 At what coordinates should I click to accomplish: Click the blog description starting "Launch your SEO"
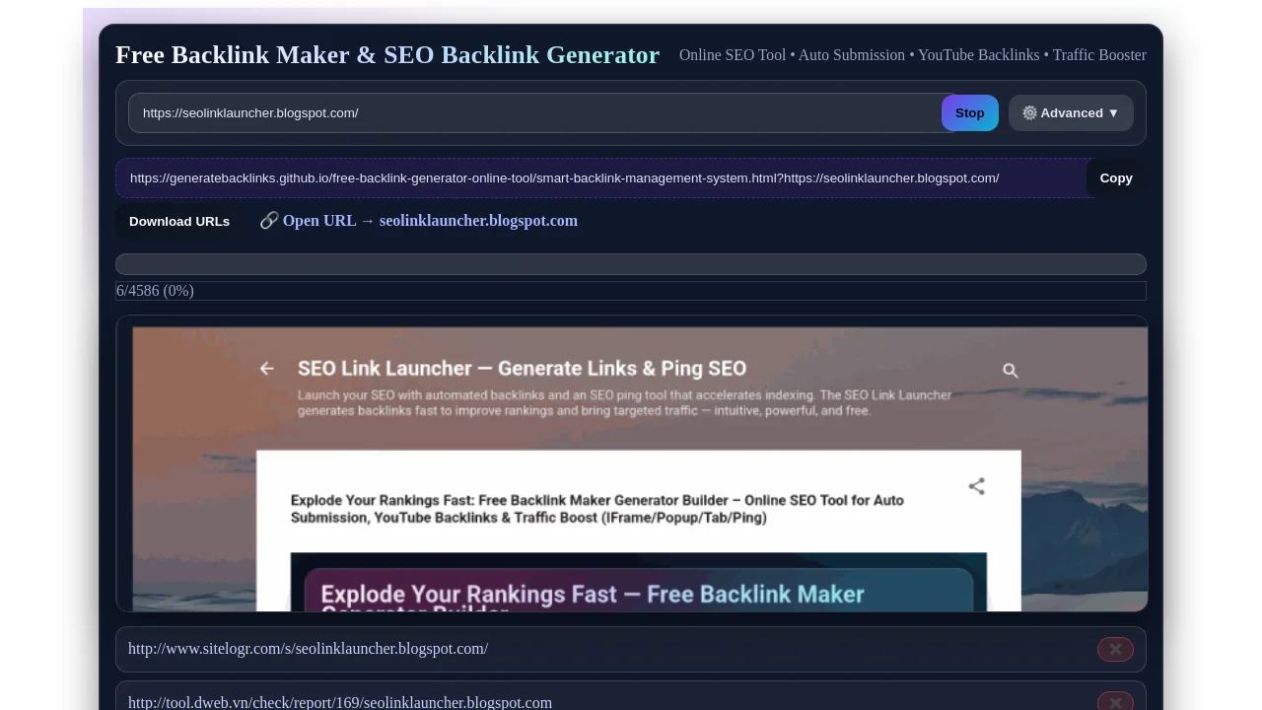[x=624, y=402]
